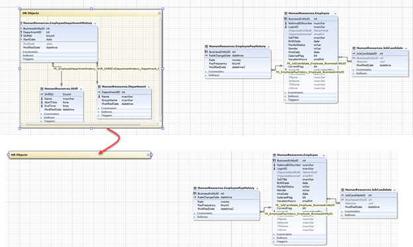Click the icon beside the StartTime column
The image size is (413, 247).
coord(42,102)
